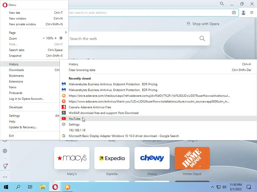Open the Windows Start button

[x=6, y=187]
